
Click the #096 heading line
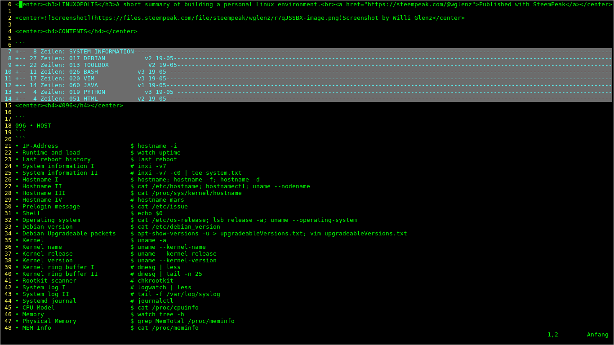click(x=69, y=106)
